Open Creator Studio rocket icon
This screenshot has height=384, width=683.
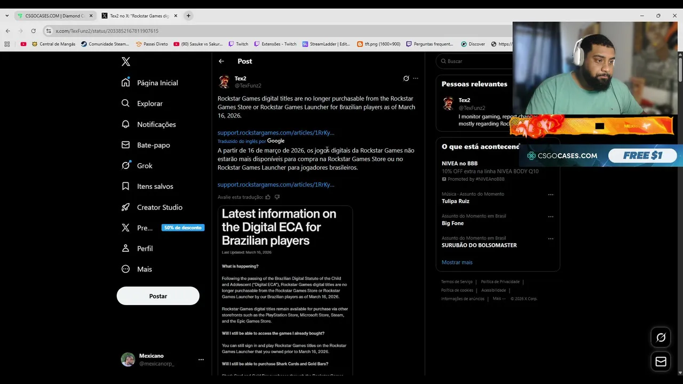(x=125, y=207)
